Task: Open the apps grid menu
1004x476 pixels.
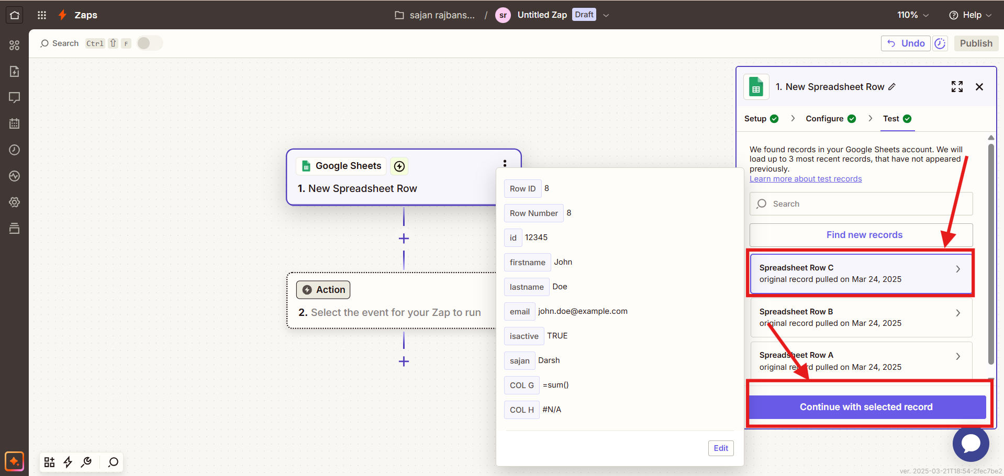Action: tap(42, 15)
